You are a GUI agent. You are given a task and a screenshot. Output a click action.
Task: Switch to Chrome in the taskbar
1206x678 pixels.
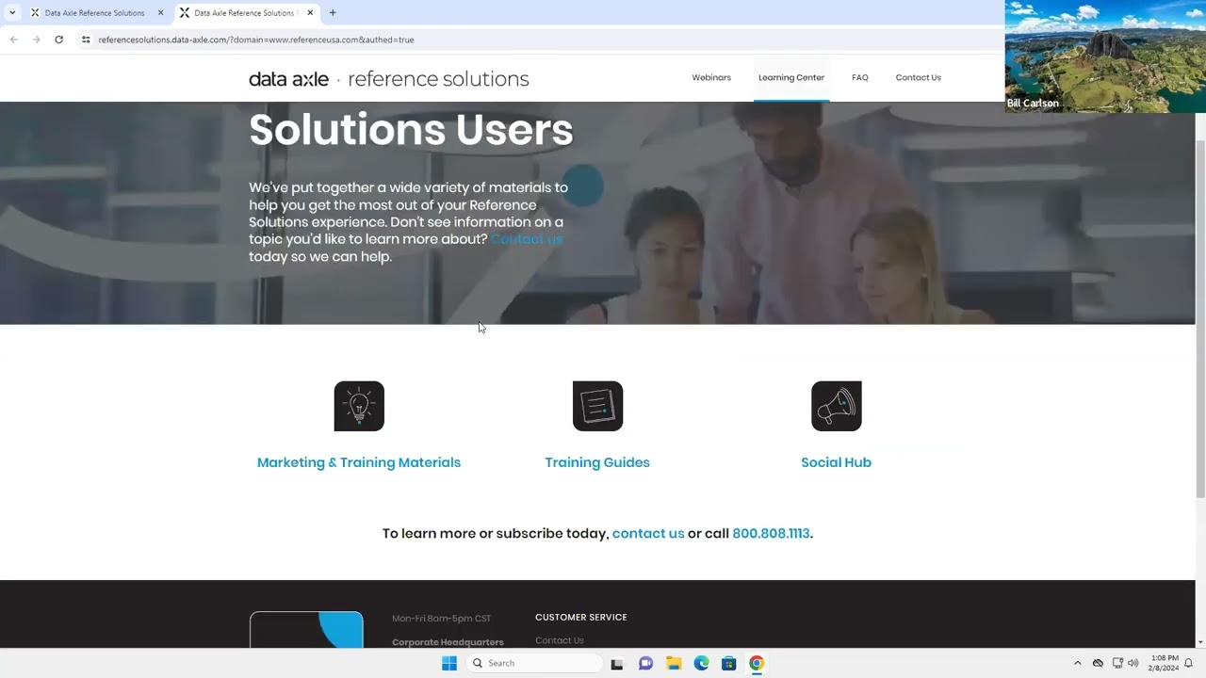click(x=757, y=663)
